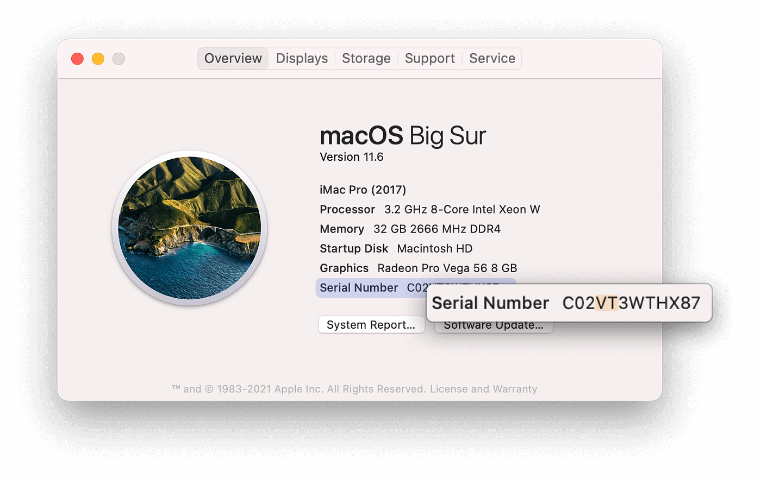This screenshot has height=477, width=761.
Task: Click the magnified Serial Number tooltip
Action: click(568, 303)
